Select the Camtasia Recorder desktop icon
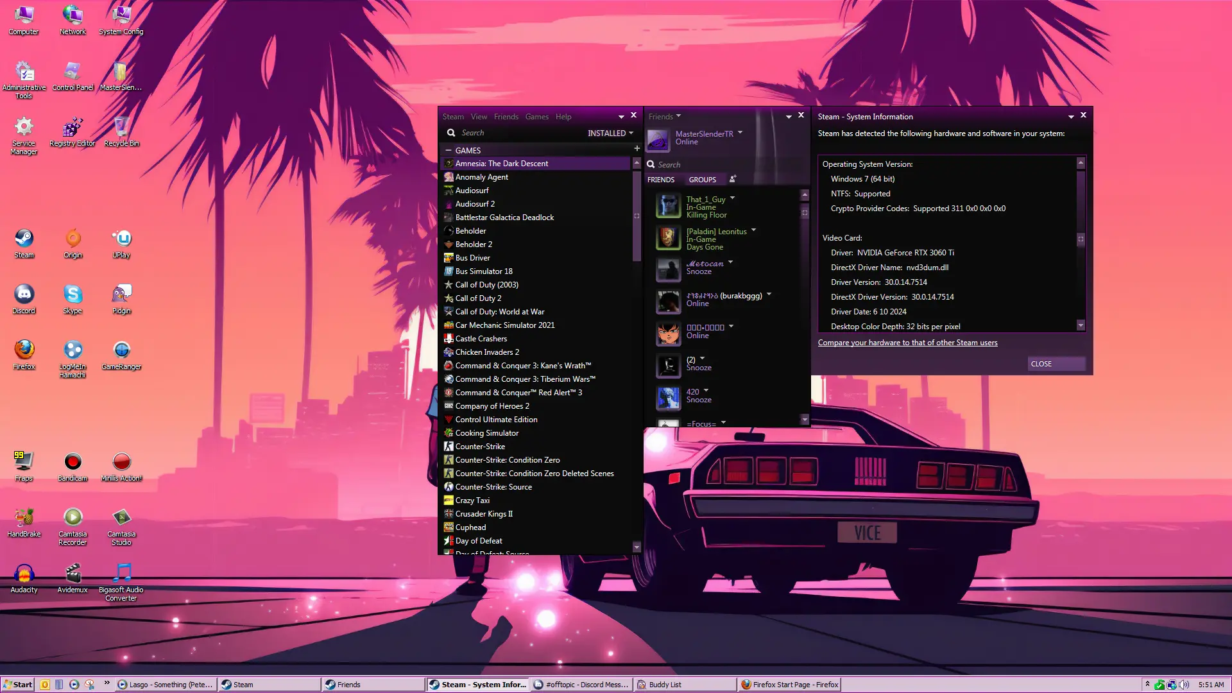Screen dimensions: 1232x693 point(73,526)
